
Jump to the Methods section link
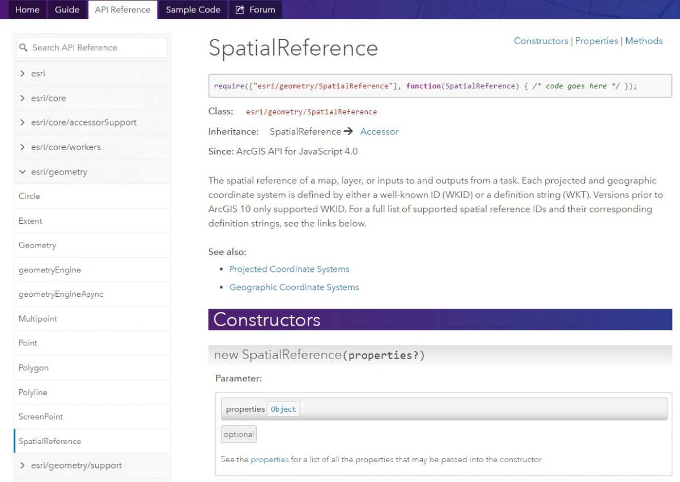point(644,41)
